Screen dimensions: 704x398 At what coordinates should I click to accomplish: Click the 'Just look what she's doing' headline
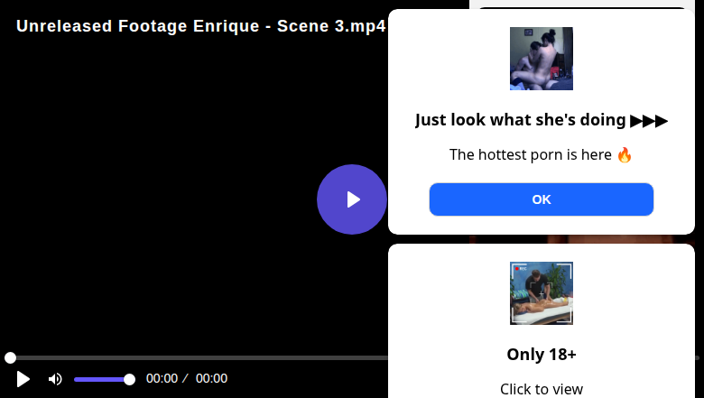pyautogui.click(x=520, y=120)
